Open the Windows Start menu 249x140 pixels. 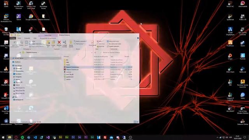(3, 137)
